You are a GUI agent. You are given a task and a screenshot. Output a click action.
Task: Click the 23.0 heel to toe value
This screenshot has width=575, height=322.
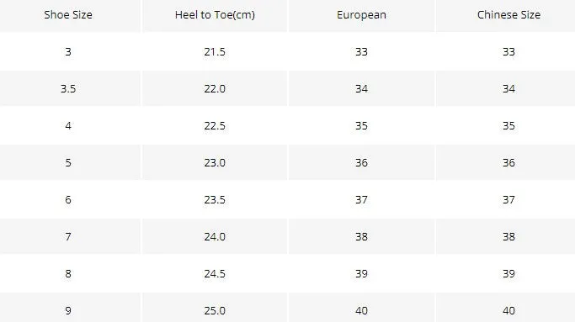215,162
